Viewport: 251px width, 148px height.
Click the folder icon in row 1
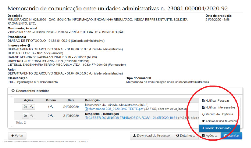pyautogui.click(x=26, y=107)
